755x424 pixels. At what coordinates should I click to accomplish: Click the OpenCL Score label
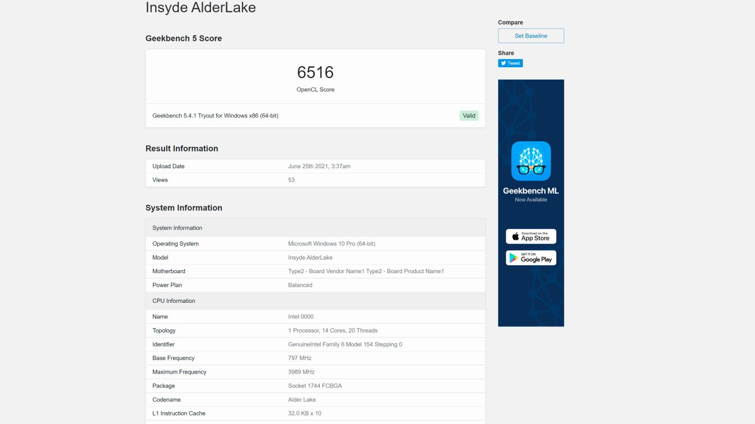tap(315, 90)
